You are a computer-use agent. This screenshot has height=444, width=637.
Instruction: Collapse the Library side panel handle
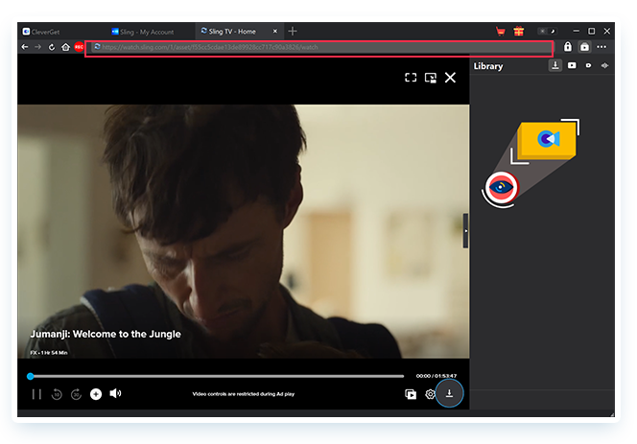pyautogui.click(x=465, y=231)
